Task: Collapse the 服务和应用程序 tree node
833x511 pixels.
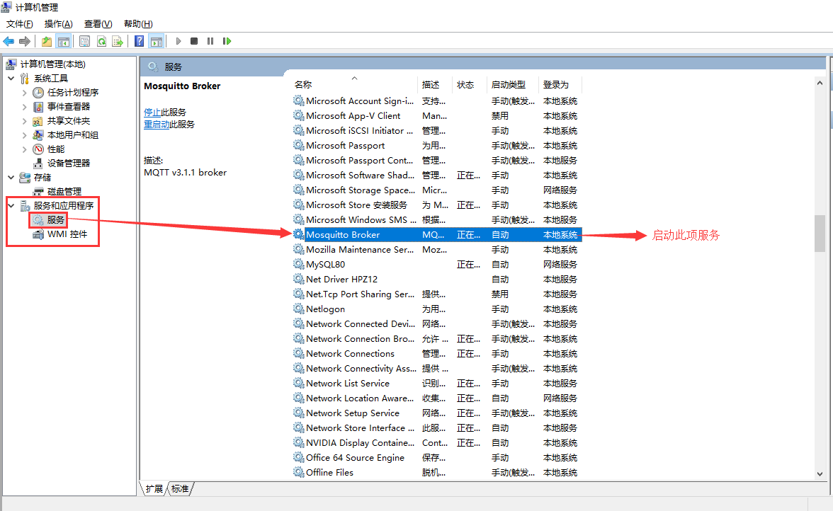Action: 10,205
